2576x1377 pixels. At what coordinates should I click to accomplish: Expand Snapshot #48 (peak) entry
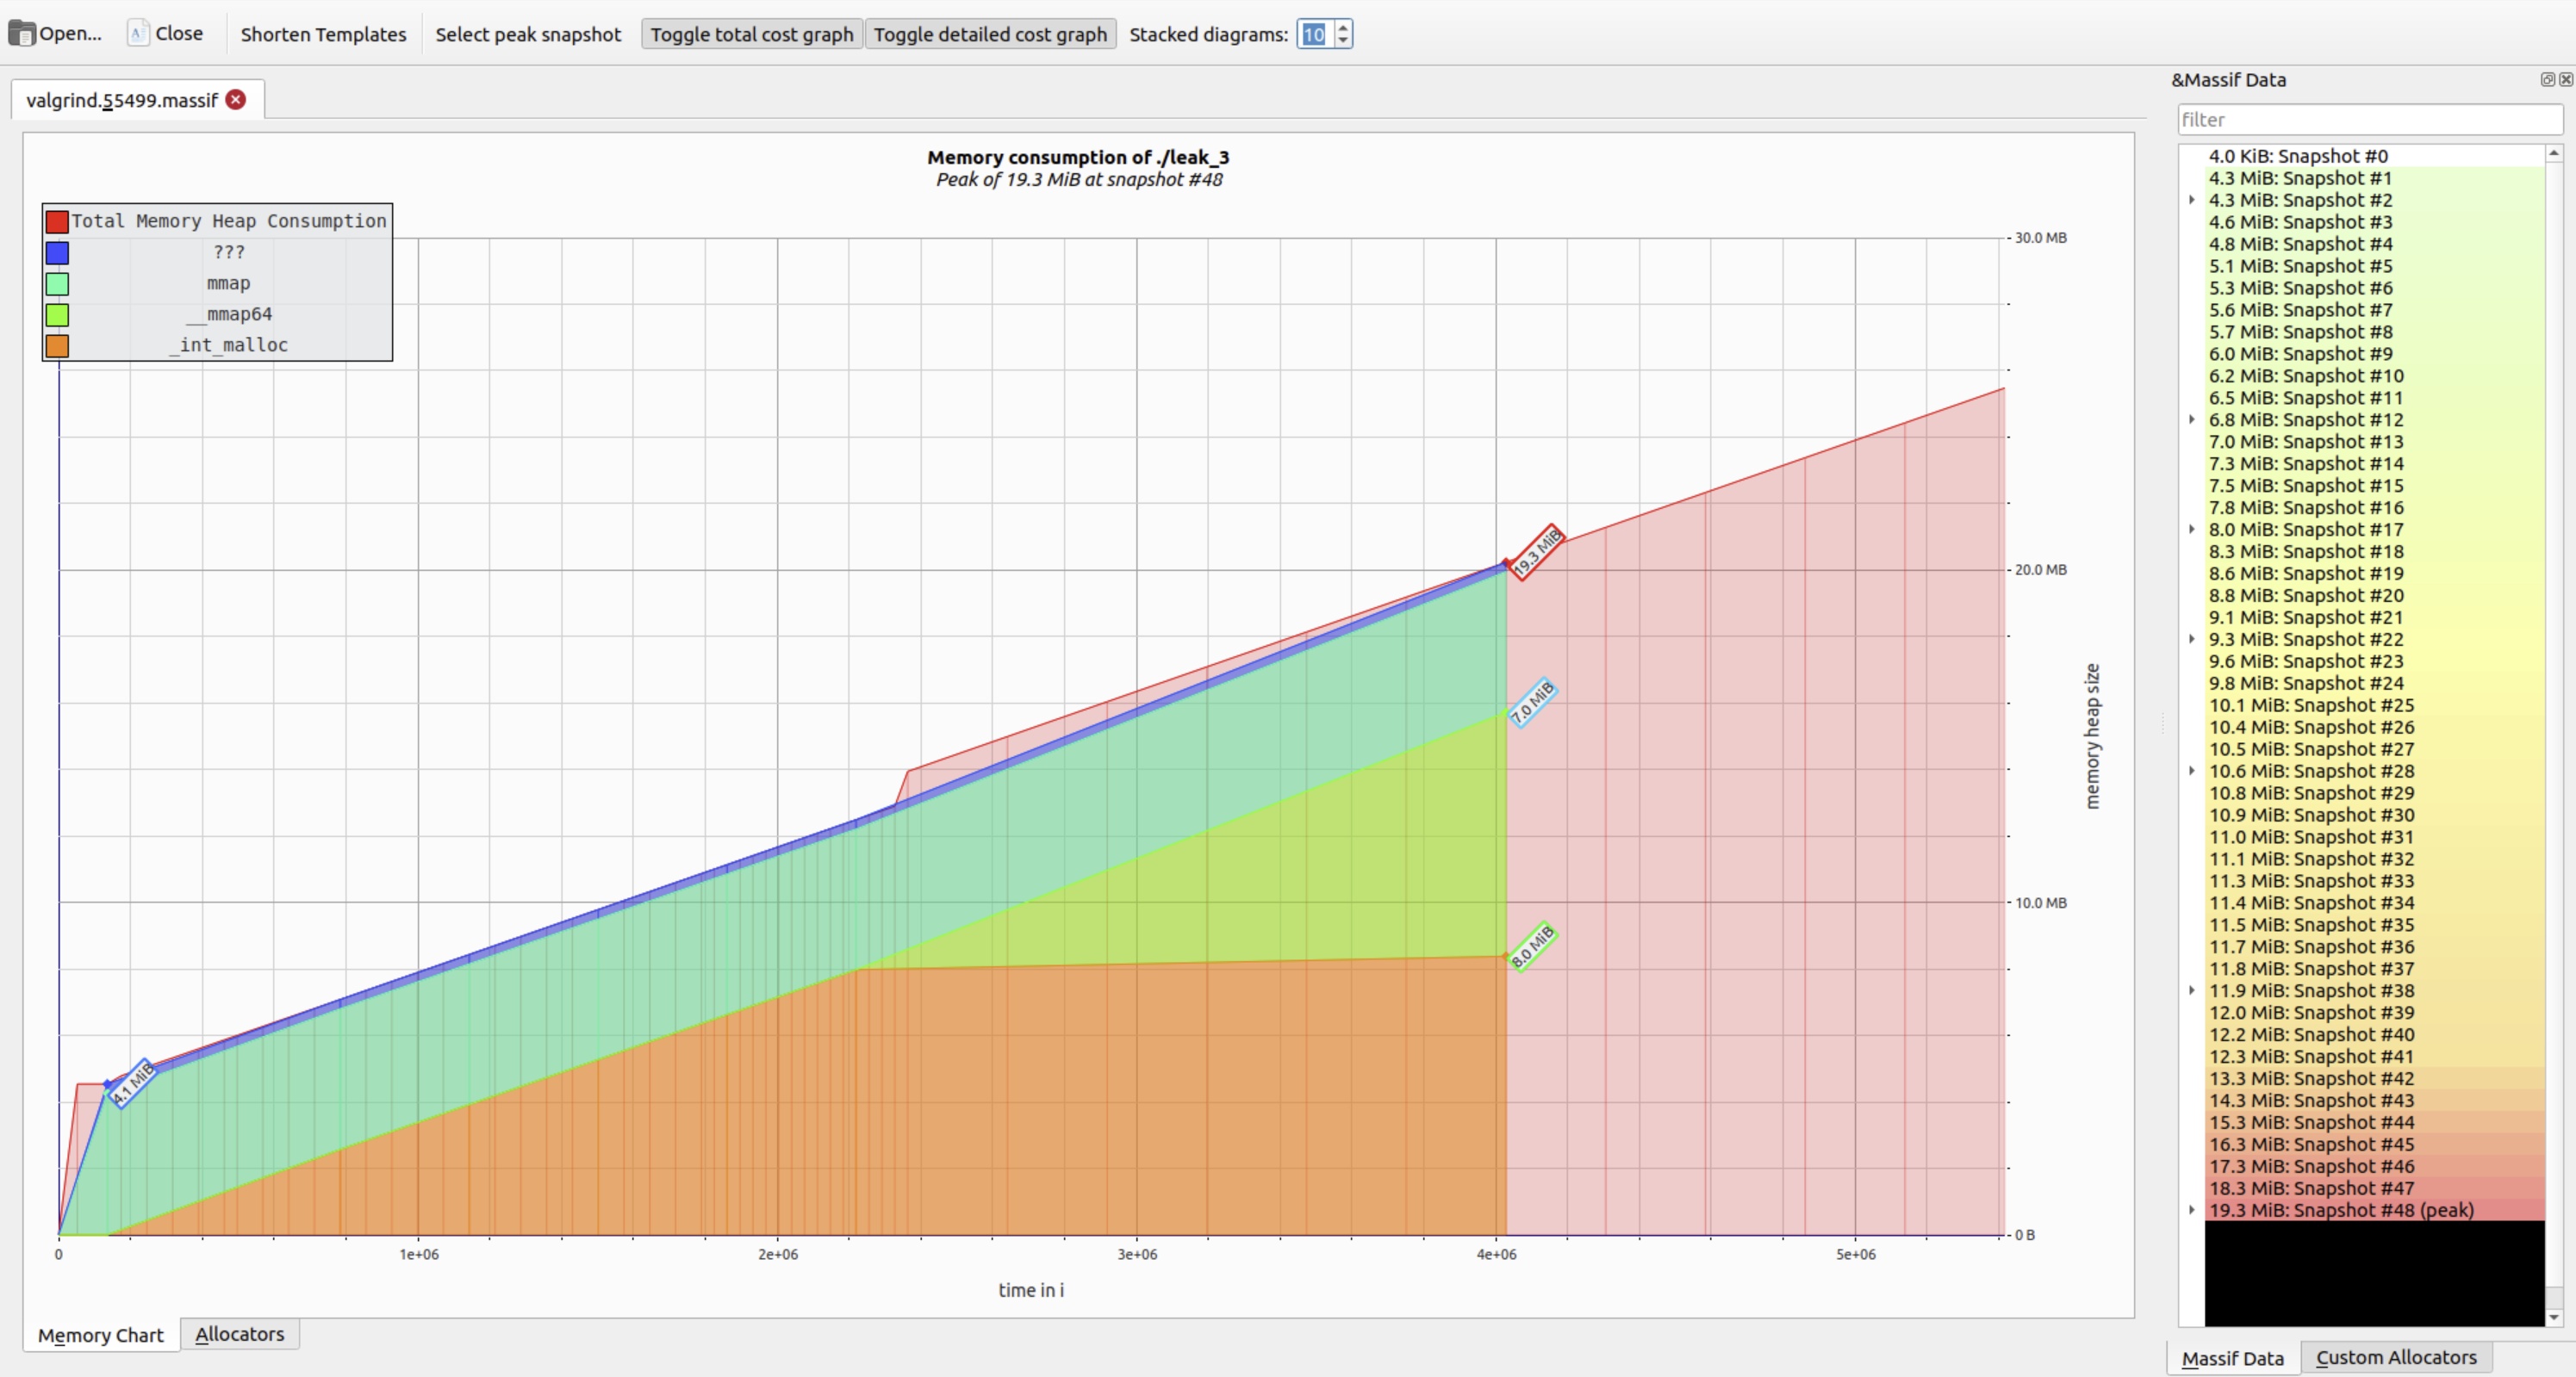click(2192, 1210)
